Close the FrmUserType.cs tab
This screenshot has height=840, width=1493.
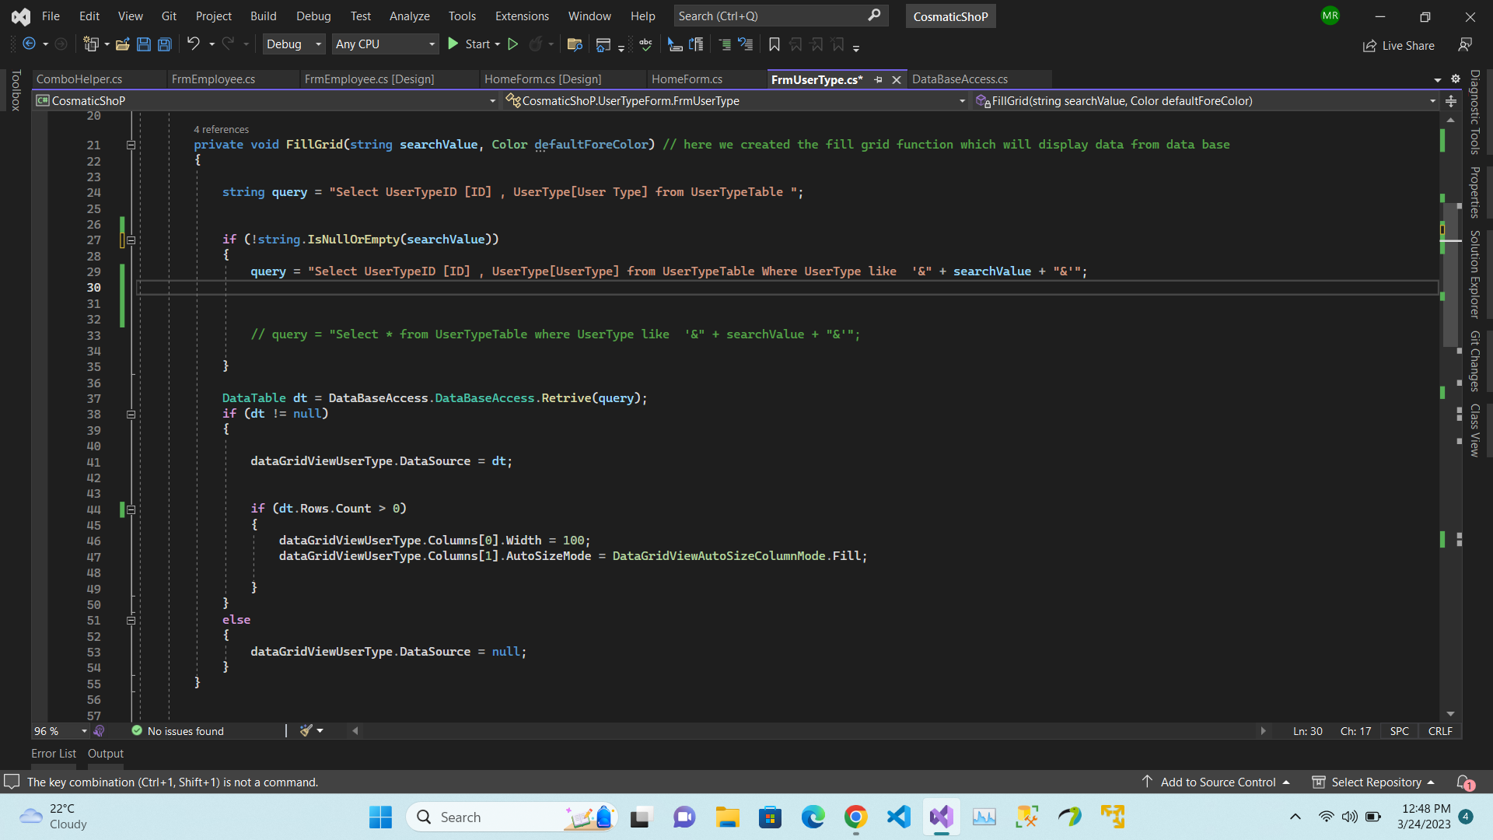[x=896, y=79]
